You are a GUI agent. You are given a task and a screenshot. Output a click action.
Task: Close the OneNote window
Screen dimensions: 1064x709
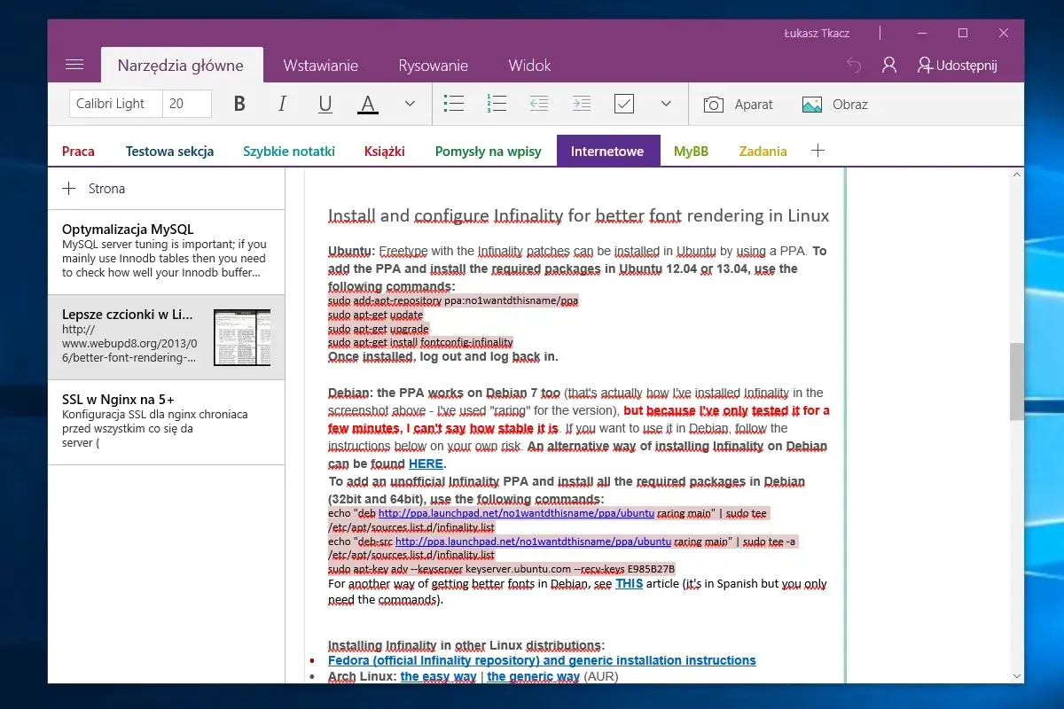[x=1004, y=33]
